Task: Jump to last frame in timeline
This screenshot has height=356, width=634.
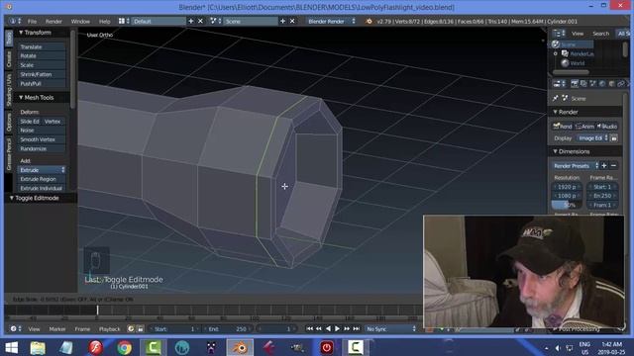Action: coord(356,329)
